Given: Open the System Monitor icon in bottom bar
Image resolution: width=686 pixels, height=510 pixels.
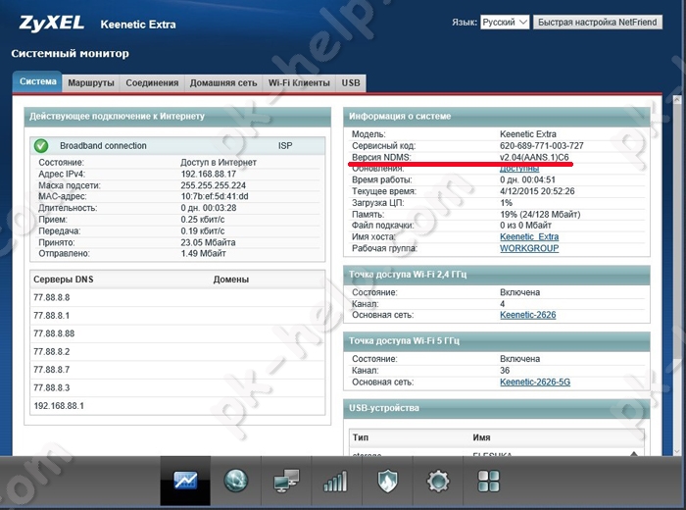Looking at the screenshot, I should [x=185, y=481].
